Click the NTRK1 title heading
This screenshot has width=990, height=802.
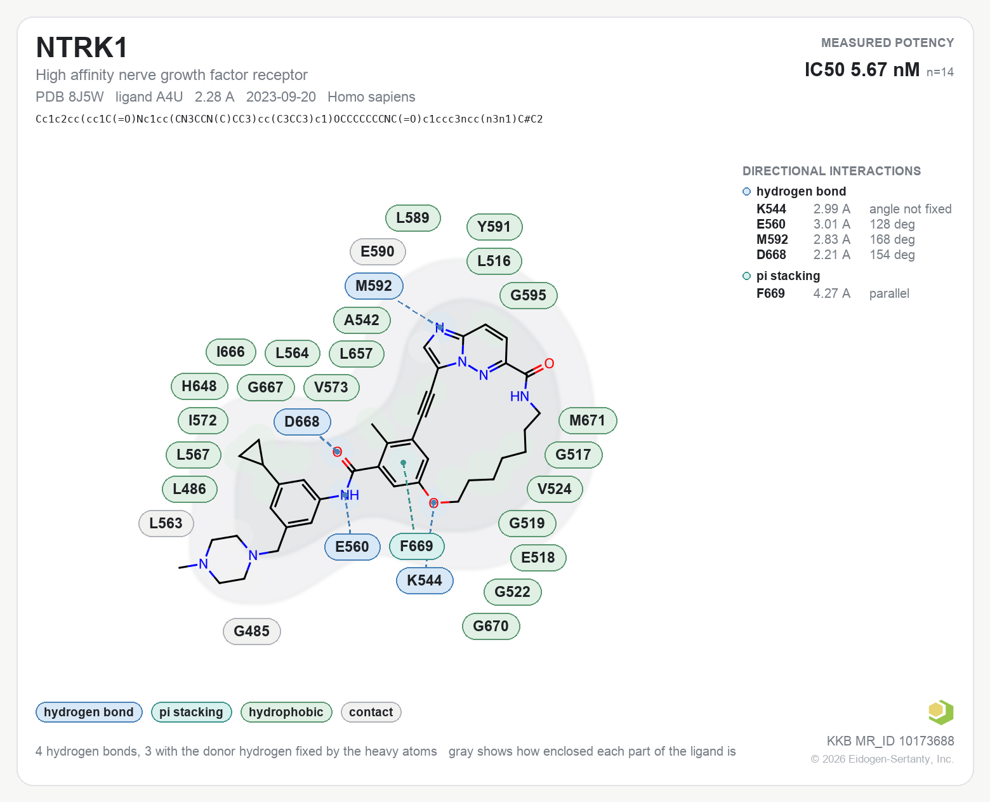(82, 48)
